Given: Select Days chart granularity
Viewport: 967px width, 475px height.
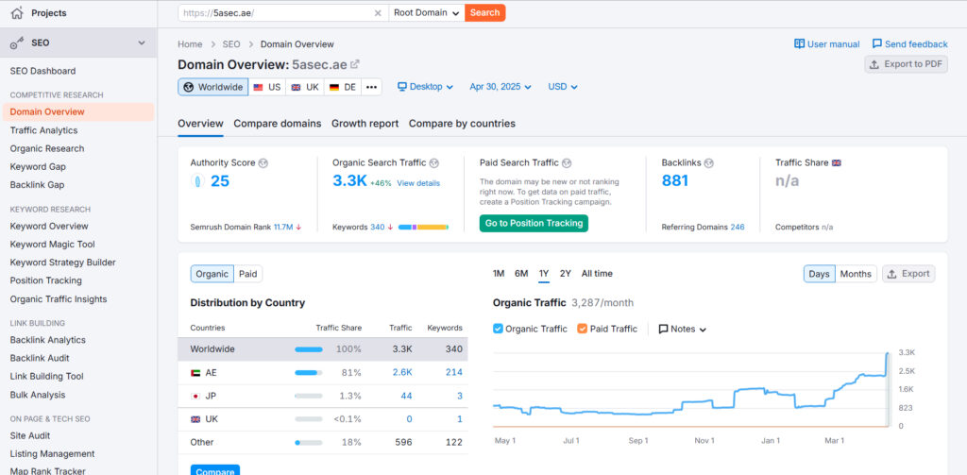Looking at the screenshot, I should pos(819,274).
